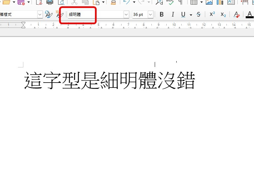
Task: Run the abc spelling check
Action: click(170, 2)
